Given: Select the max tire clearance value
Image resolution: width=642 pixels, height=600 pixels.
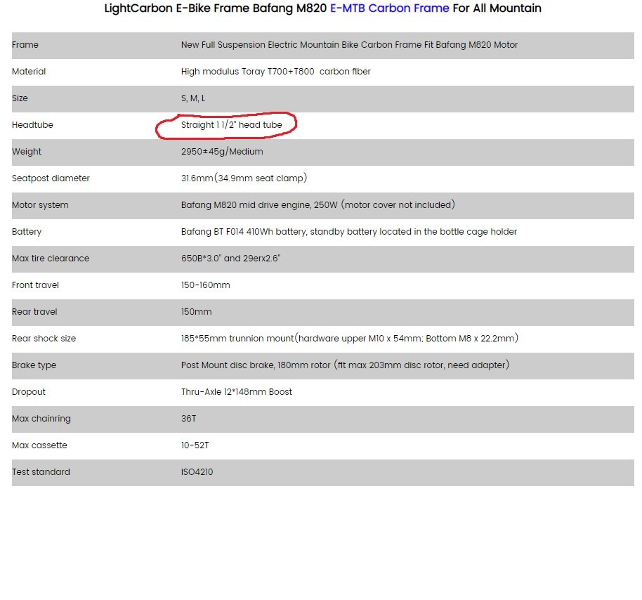Looking at the screenshot, I should coord(230,259).
